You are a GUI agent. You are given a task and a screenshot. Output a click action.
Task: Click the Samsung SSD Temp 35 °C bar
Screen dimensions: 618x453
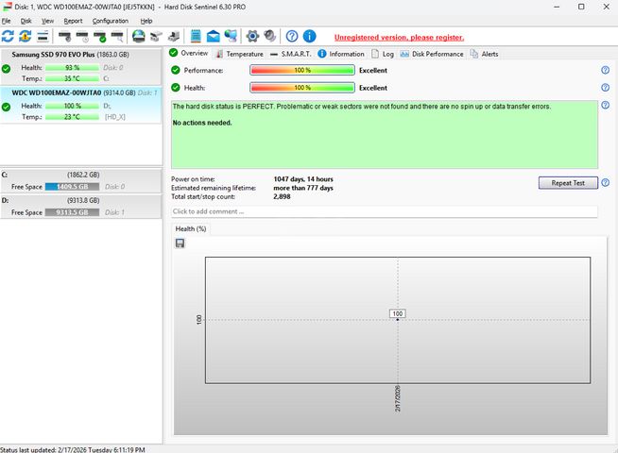point(72,78)
